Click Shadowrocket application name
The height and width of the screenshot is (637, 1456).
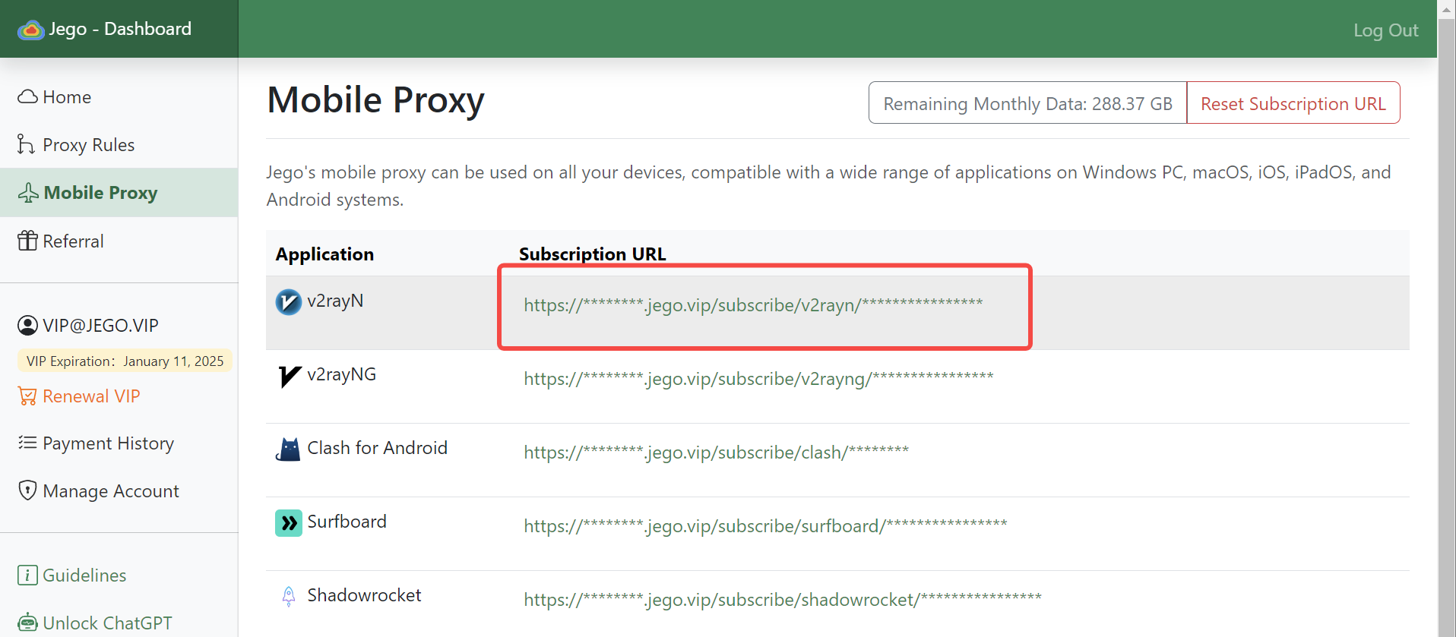tap(364, 595)
